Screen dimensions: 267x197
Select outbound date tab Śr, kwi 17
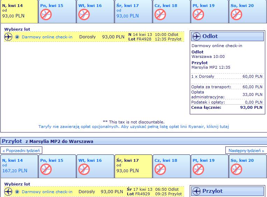(x=133, y=12)
